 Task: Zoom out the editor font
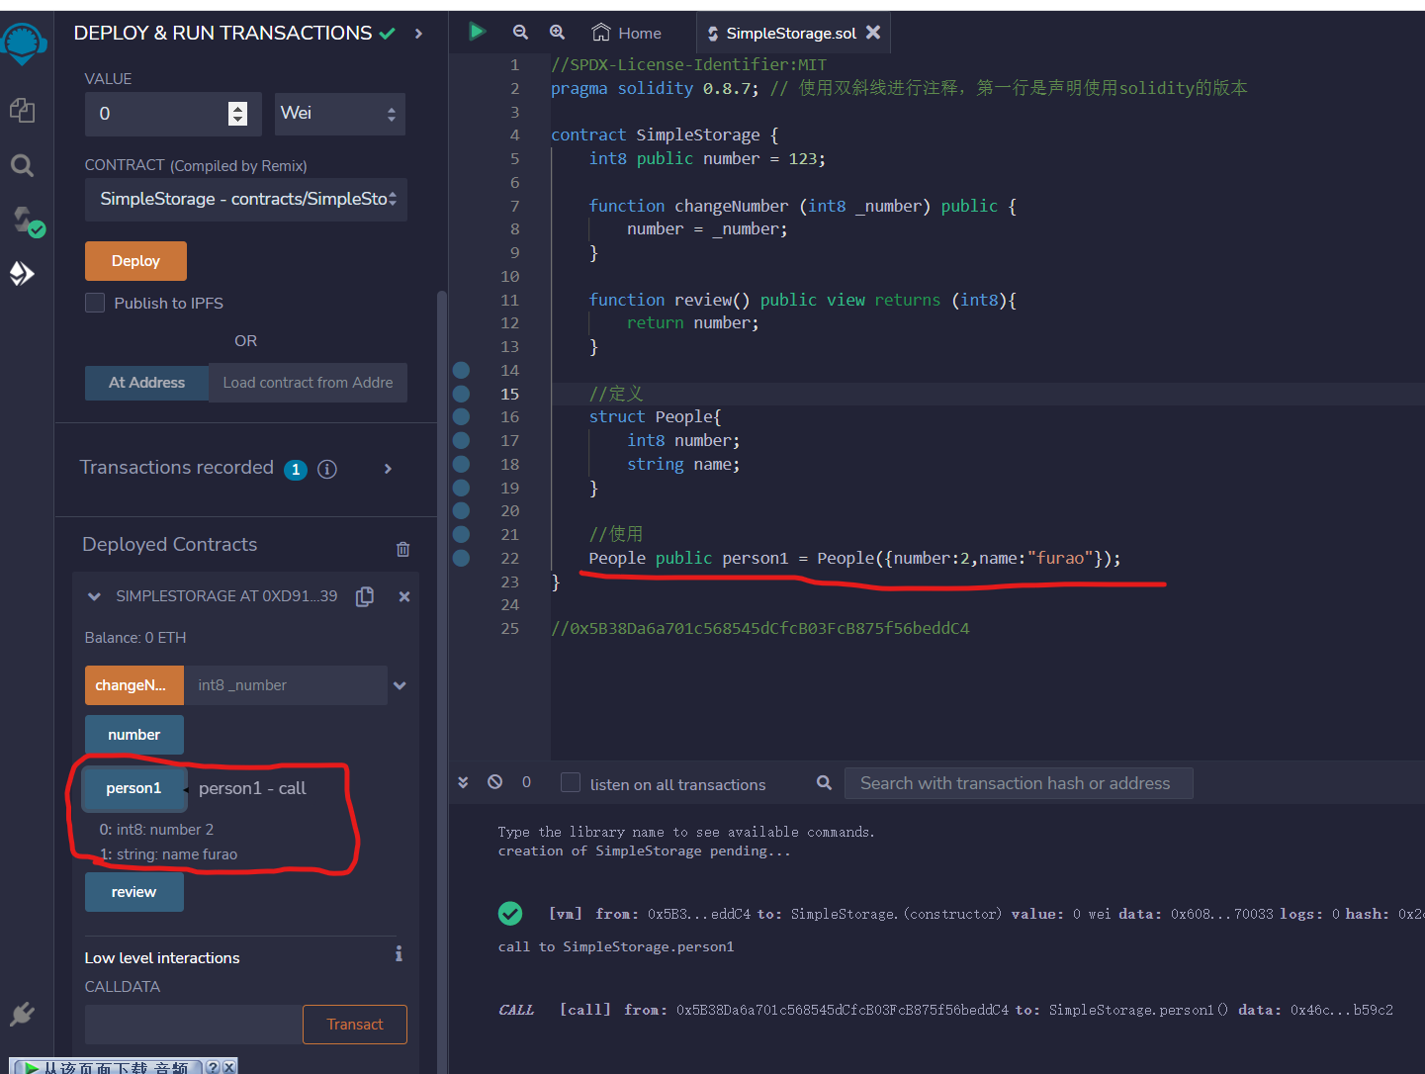520,33
